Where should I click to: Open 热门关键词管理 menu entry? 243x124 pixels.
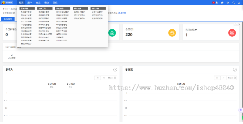62,12
